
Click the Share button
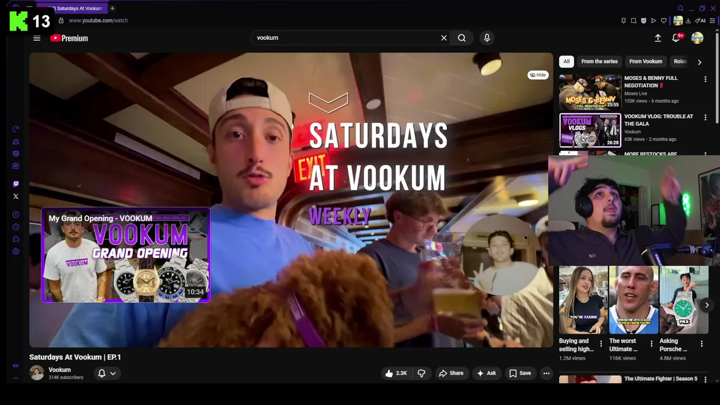coord(451,373)
